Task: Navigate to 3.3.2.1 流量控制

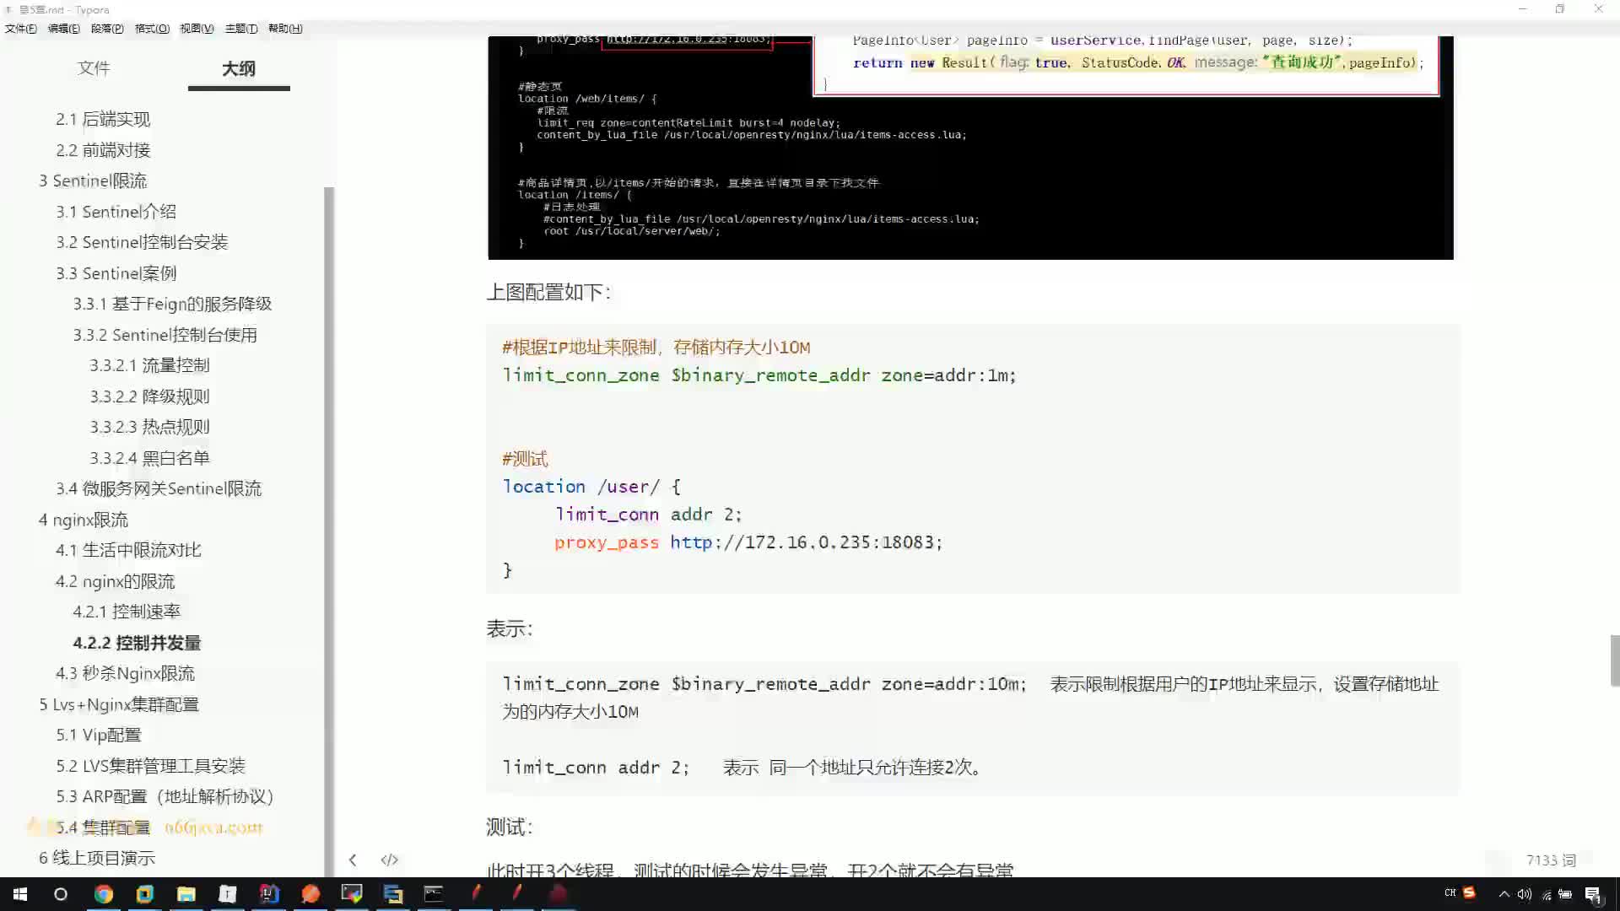Action: (x=149, y=365)
